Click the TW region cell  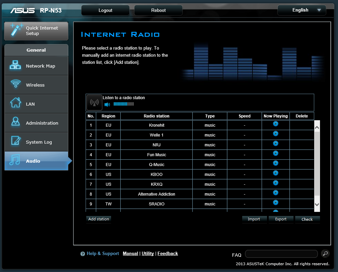(x=108, y=204)
